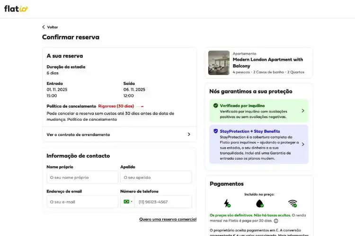This screenshot has width=355, height=236.
Task: Click the exit date 06. 11. 2025
Action: coord(134,89)
